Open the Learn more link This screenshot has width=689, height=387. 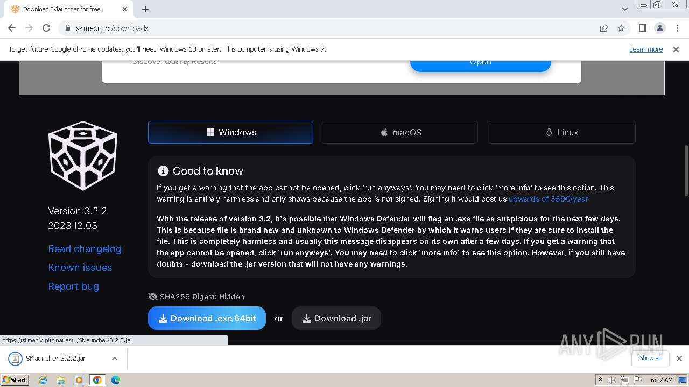(x=646, y=49)
